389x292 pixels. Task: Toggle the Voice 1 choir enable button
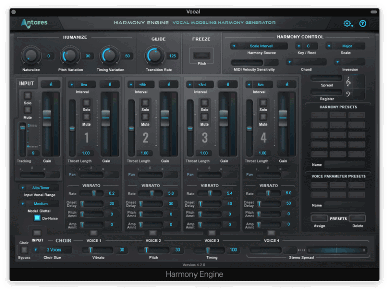click(94, 233)
